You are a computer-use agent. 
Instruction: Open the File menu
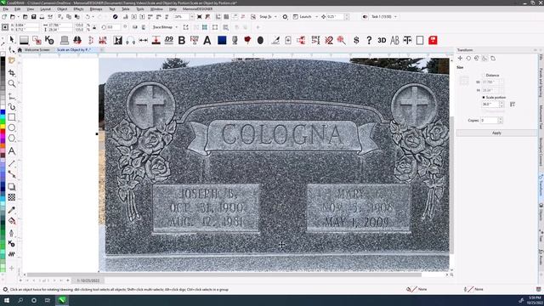point(6,9)
